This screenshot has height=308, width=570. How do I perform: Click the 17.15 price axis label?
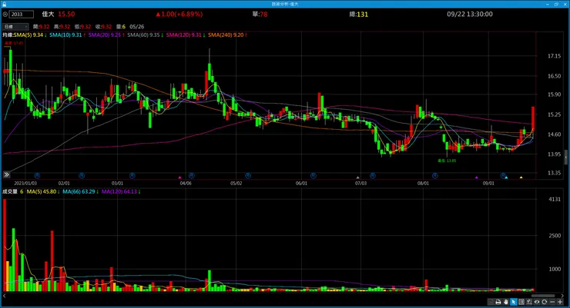click(554, 56)
